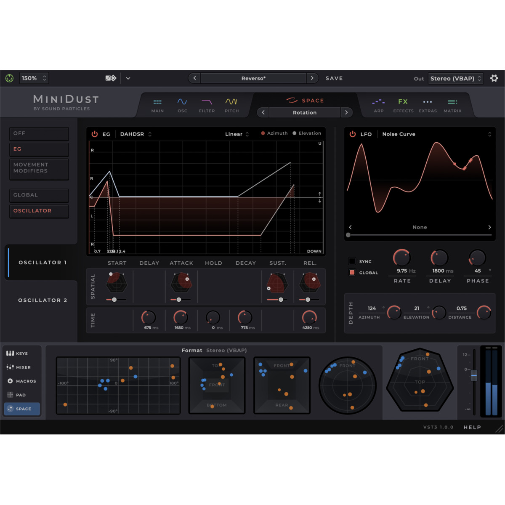505x505 pixels.
Task: Click the PHASE knob
Action: point(477,258)
